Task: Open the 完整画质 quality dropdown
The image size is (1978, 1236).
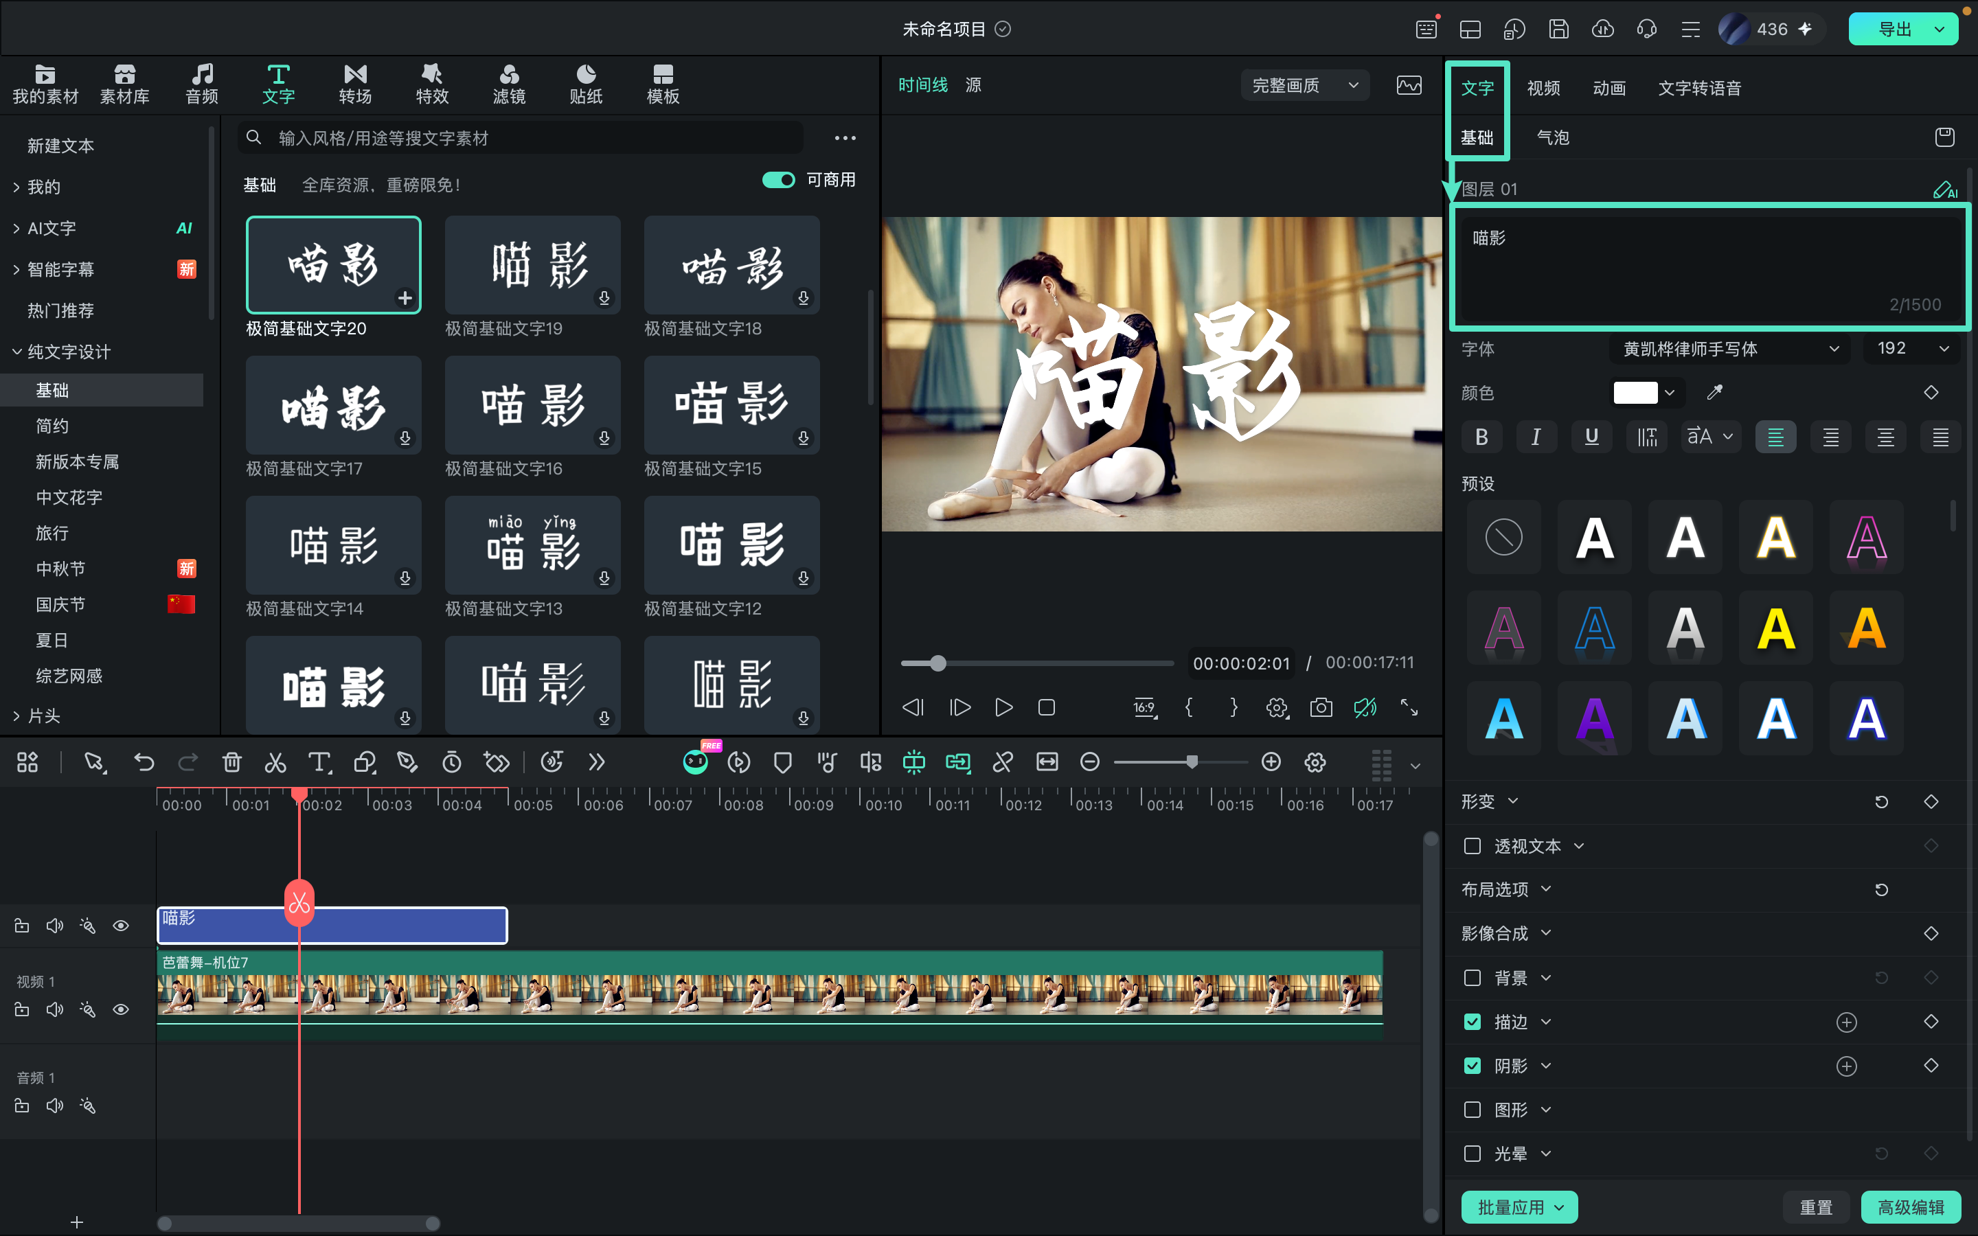Action: (x=1304, y=85)
